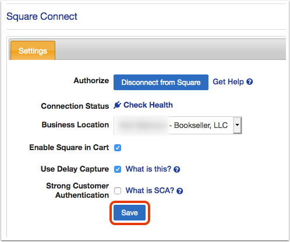Click the Save button

pos(129,212)
